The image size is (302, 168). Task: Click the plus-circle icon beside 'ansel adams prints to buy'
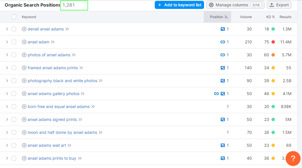24,158
